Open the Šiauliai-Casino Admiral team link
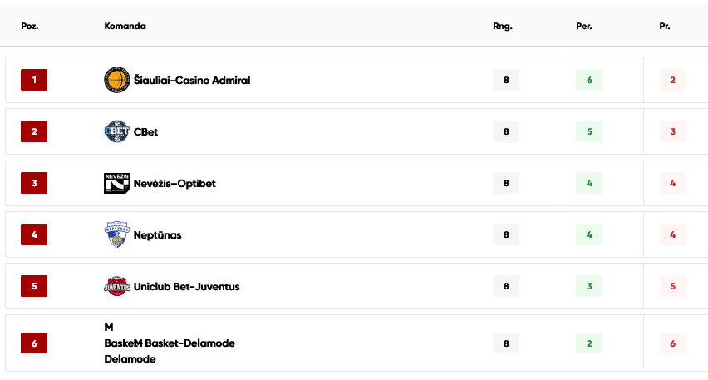This screenshot has width=708, height=380. click(192, 81)
